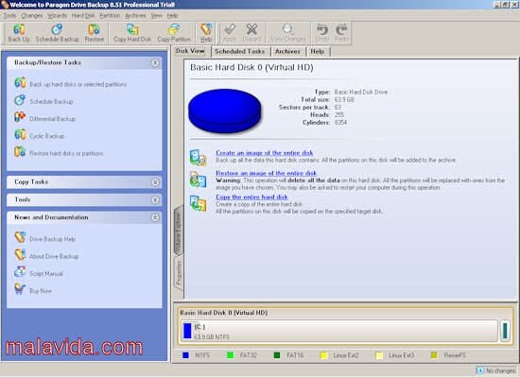Click the NTFS blue legend swatch
This screenshot has height=378, width=520.
tap(185, 355)
